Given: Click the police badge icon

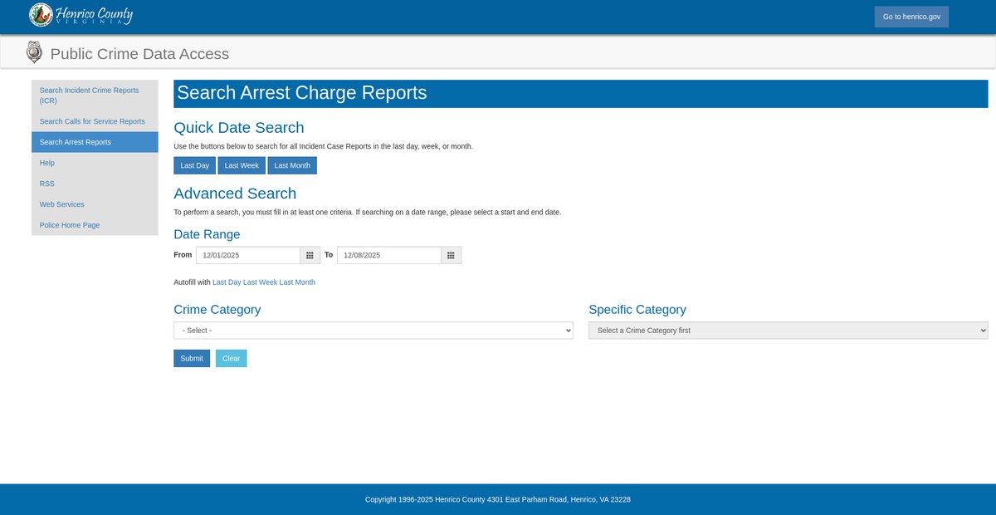Looking at the screenshot, I should coord(34,53).
